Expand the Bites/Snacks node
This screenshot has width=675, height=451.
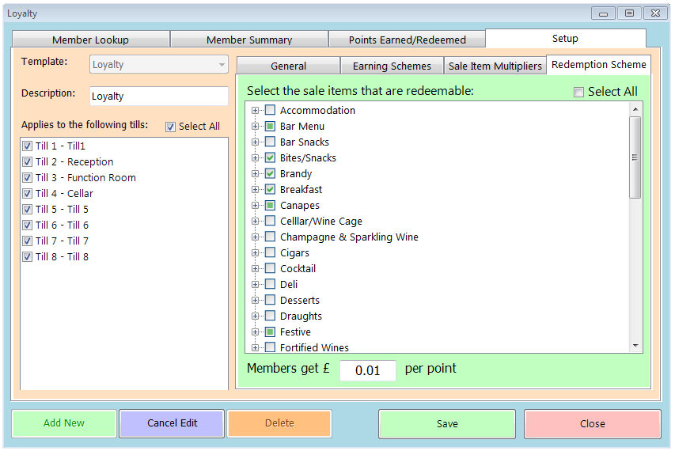[x=256, y=158]
